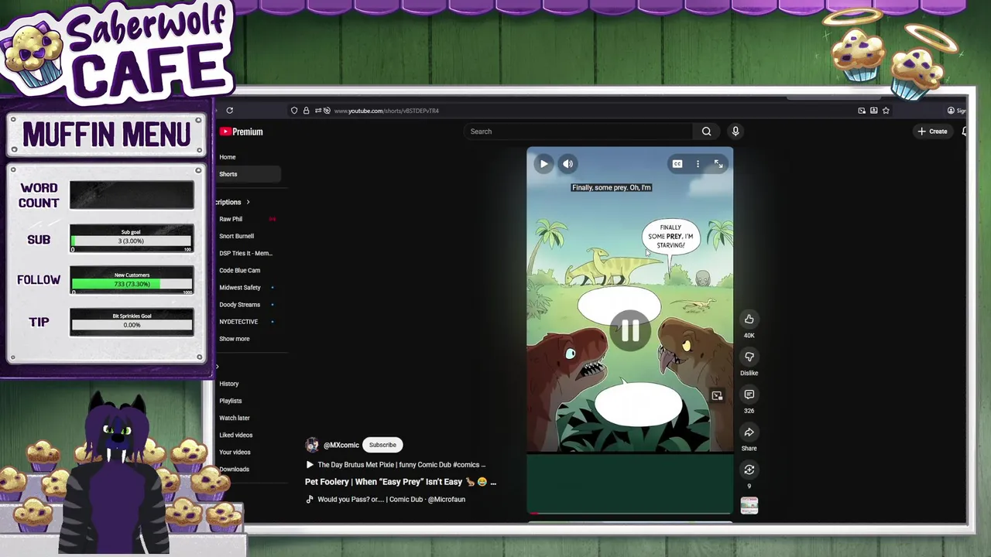The height and width of the screenshot is (557, 991).
Task: Subscribe to @MXcomic
Action: tap(382, 445)
